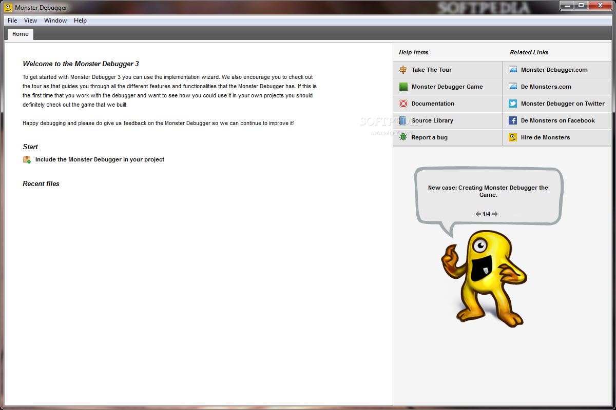Click the Twitter bird icon
616x410 pixels.
click(x=513, y=104)
